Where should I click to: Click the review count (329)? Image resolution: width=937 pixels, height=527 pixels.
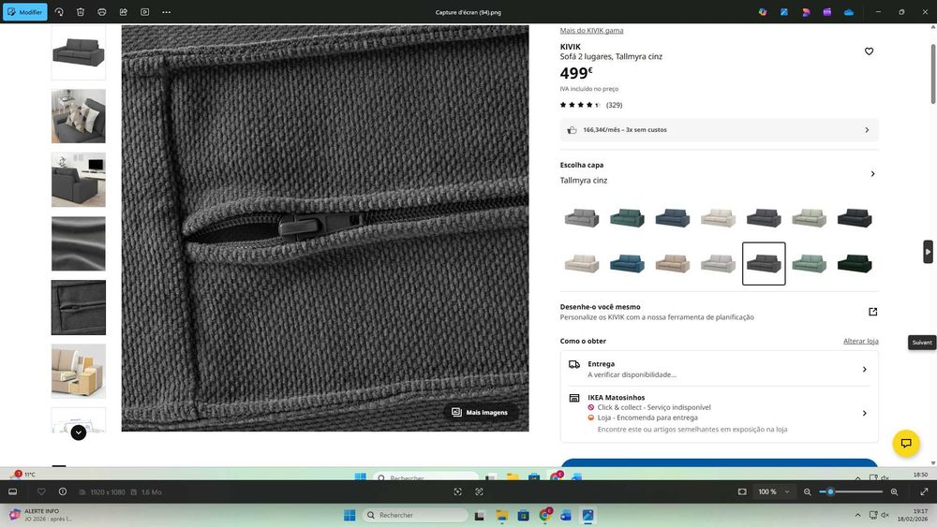click(x=614, y=105)
